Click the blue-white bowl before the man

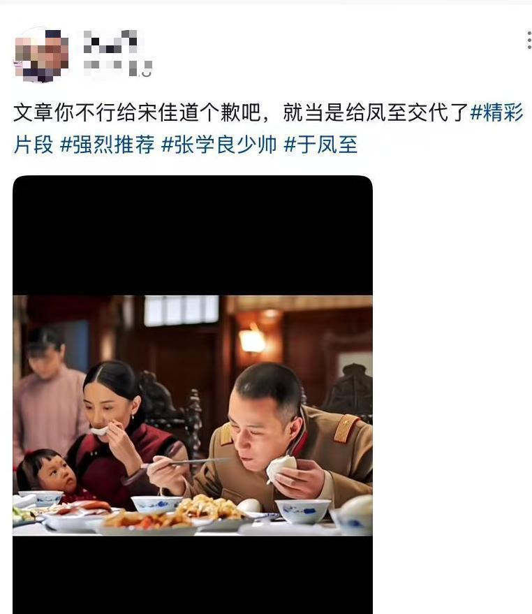coord(304,511)
